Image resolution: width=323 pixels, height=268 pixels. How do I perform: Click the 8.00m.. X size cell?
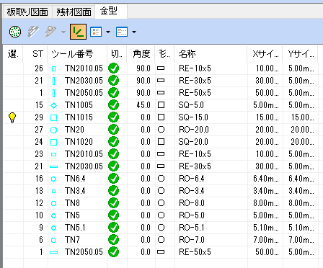[266, 203]
